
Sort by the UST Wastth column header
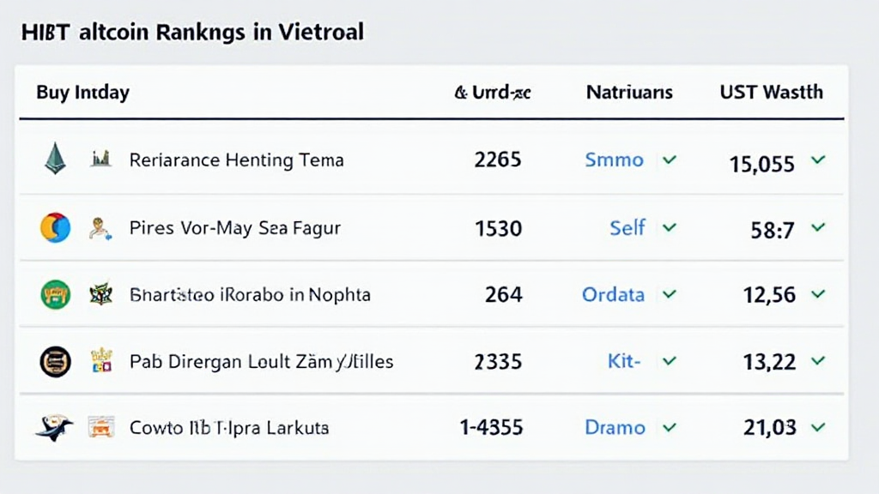[771, 92]
